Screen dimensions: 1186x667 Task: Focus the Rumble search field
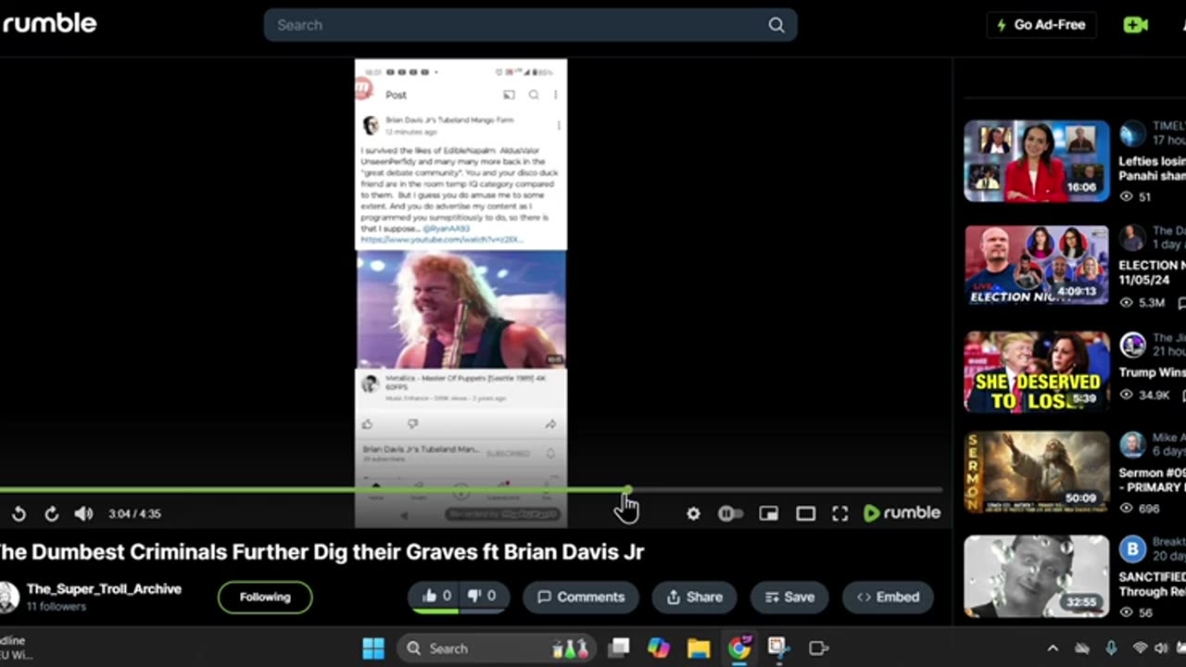530,25
